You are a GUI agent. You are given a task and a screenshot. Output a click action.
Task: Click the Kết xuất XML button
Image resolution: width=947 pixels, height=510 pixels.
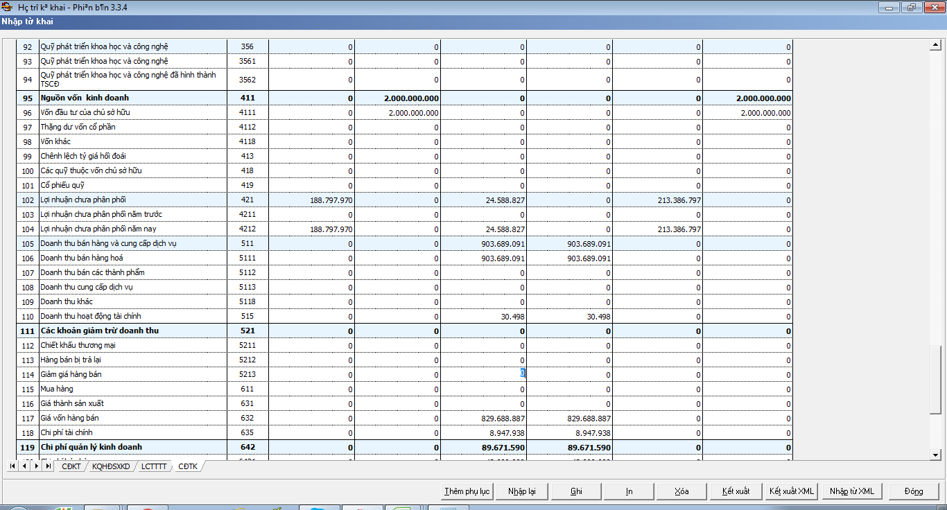click(791, 491)
